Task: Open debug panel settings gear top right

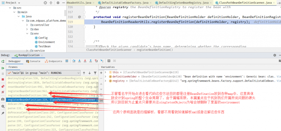Action: click(275, 55)
